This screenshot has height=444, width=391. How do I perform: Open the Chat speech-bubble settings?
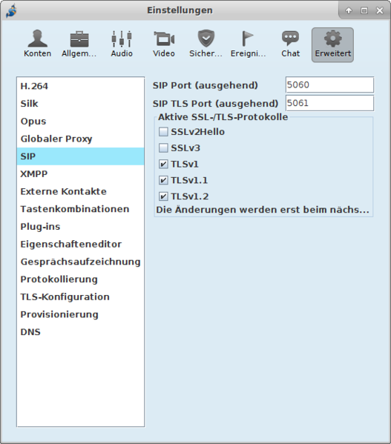tap(290, 44)
